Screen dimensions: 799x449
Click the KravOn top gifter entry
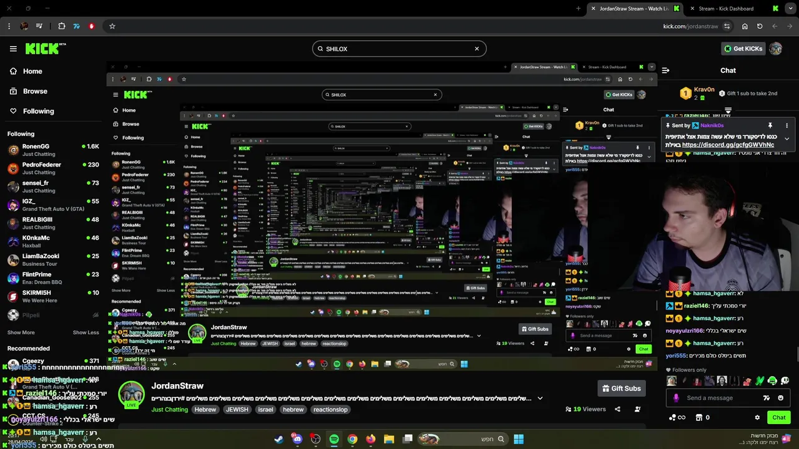point(696,94)
